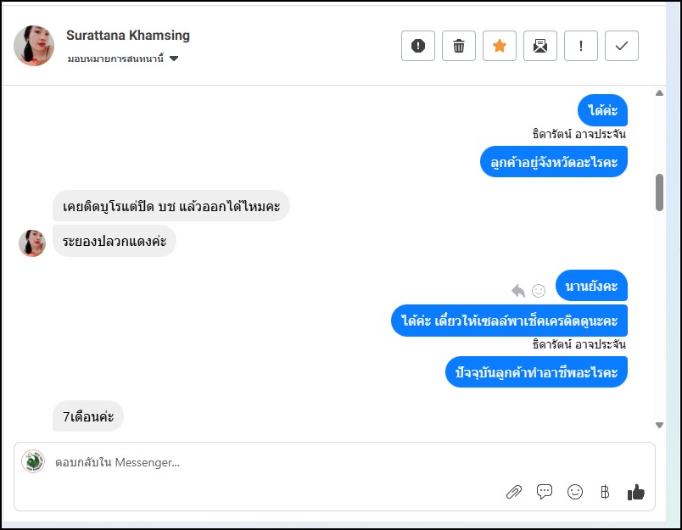Expand the assign conversation dropdown
The width and height of the screenshot is (682, 530).
[x=174, y=59]
